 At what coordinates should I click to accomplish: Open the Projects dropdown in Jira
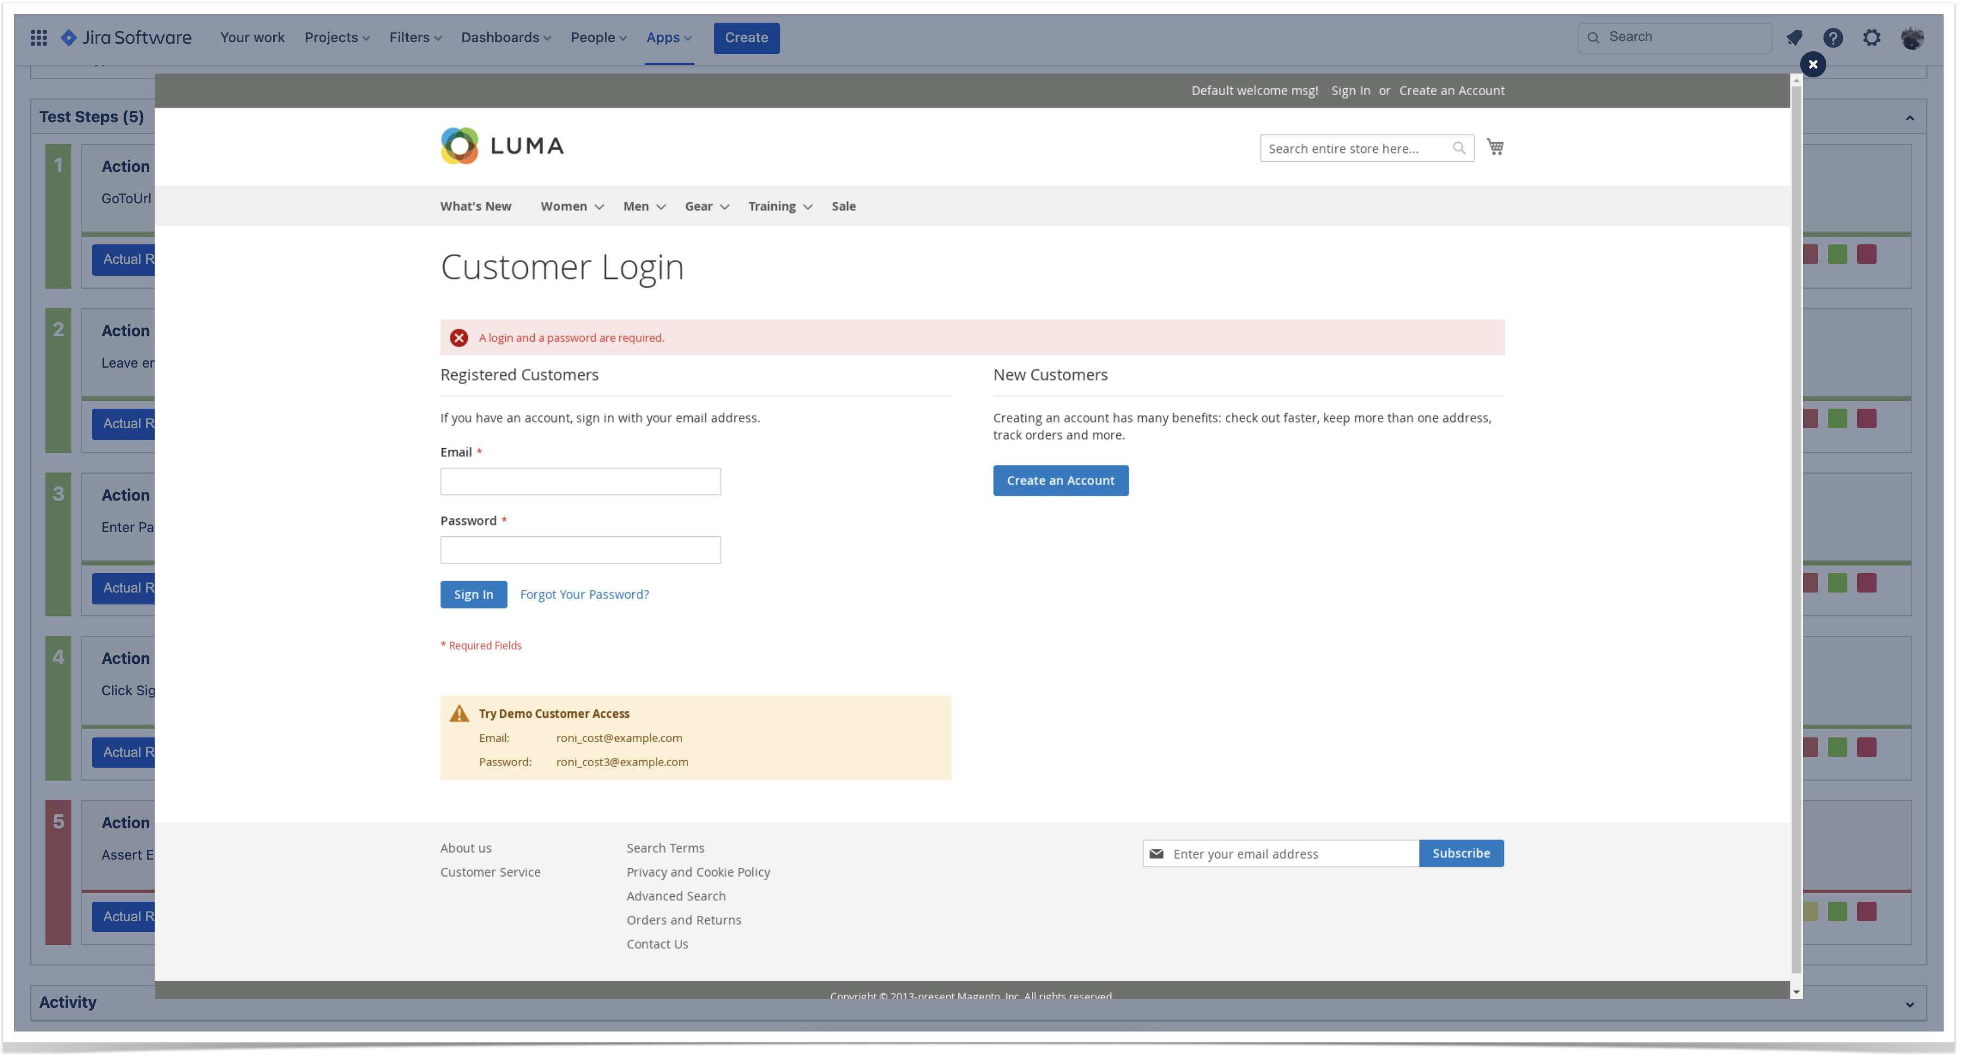[337, 37]
